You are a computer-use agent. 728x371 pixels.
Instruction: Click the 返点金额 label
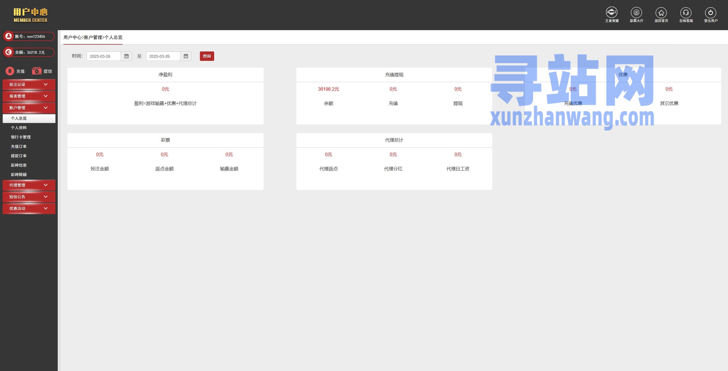pos(164,169)
